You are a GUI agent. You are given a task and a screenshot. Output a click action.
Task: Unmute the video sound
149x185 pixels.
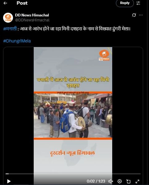tap(111, 181)
